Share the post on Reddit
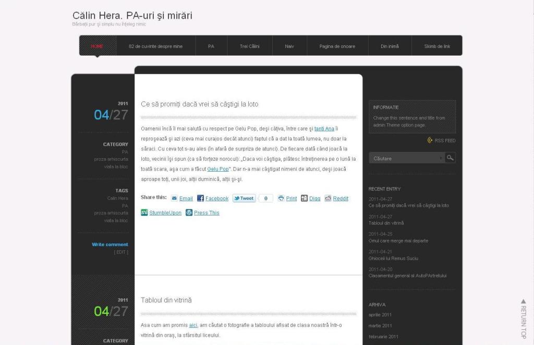 click(x=328, y=198)
